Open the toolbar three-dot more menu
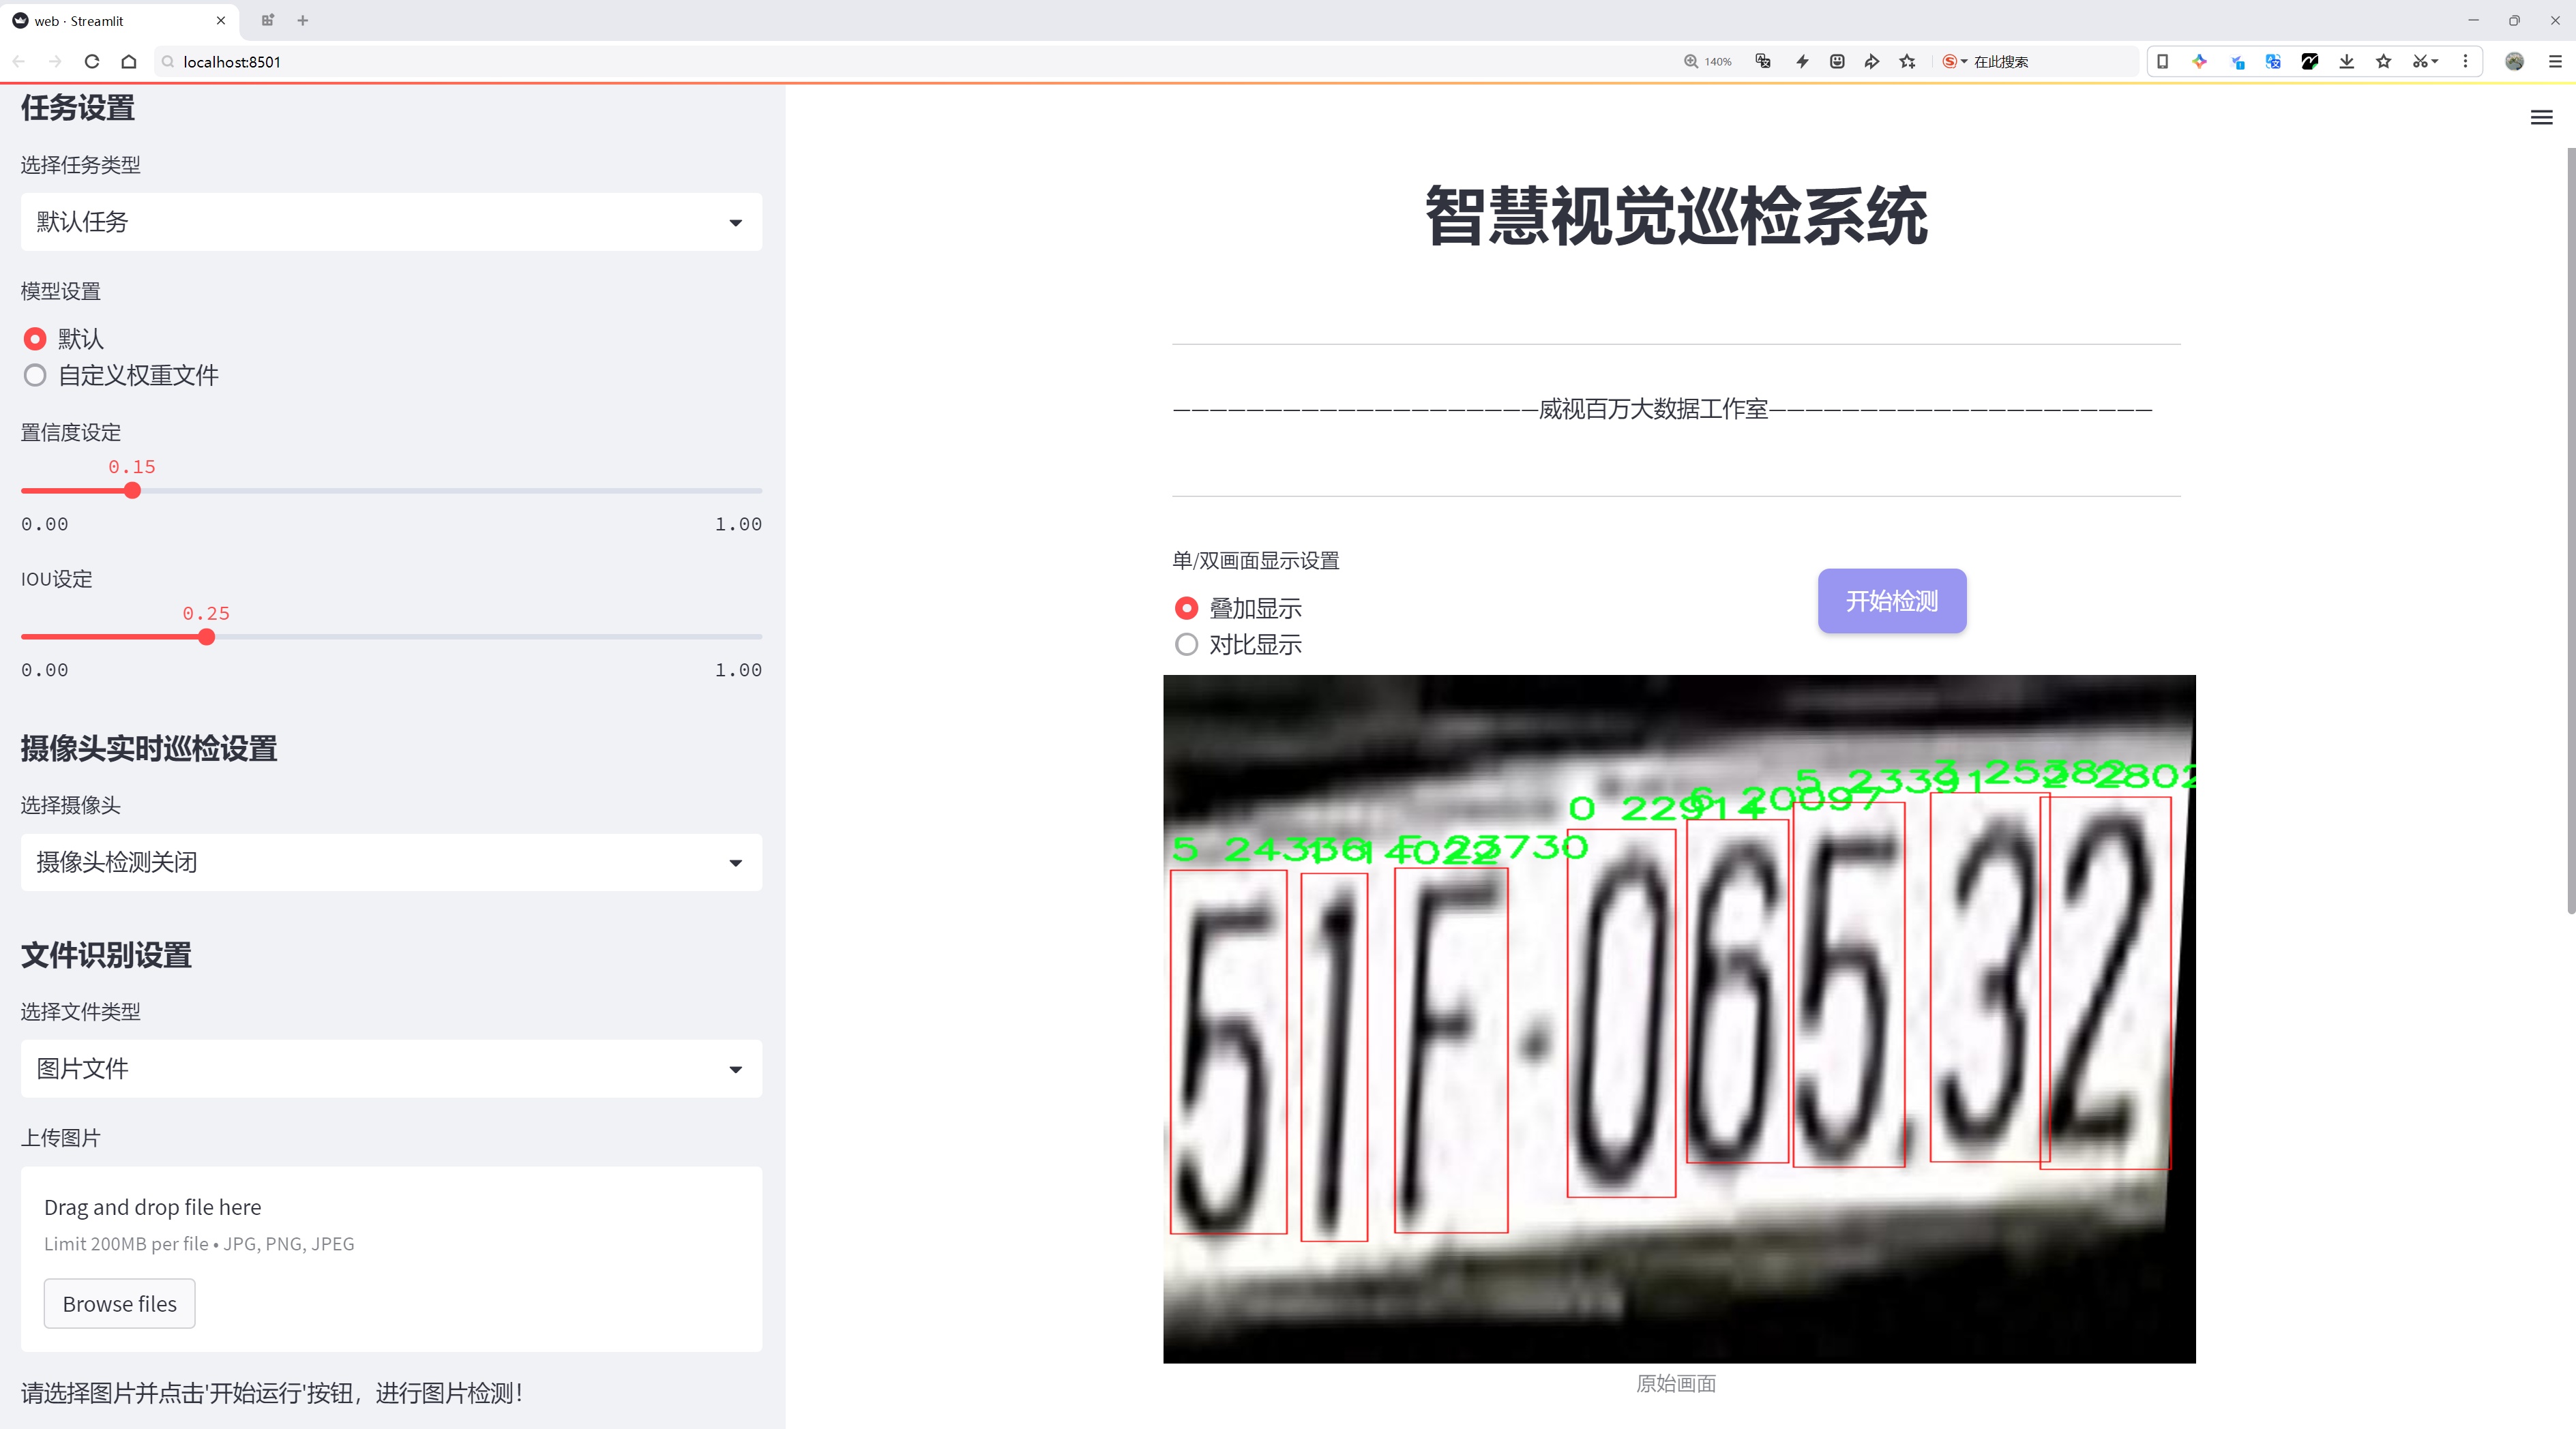 click(2465, 62)
